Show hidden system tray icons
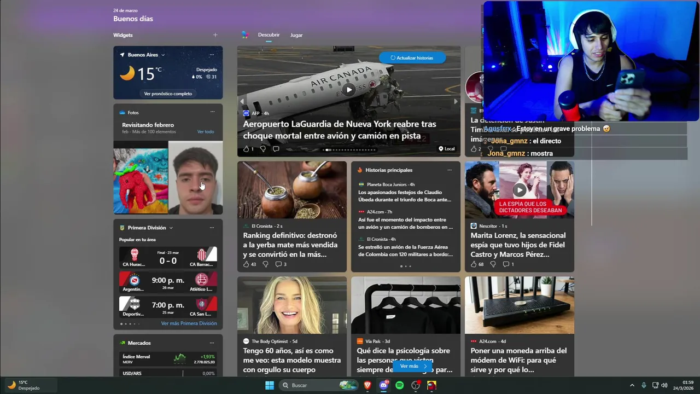This screenshot has width=700, height=394. click(632, 385)
